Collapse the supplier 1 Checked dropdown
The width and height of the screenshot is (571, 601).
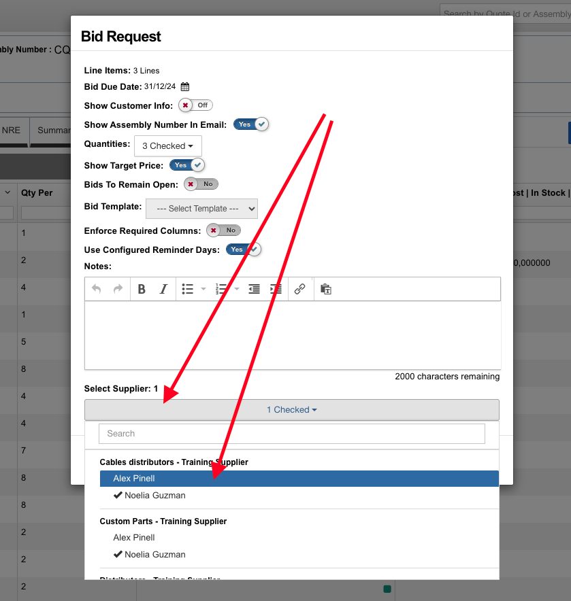coord(292,410)
